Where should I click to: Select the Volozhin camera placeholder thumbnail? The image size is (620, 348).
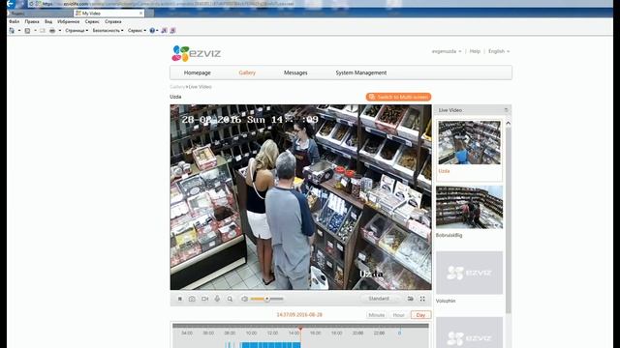pos(469,273)
